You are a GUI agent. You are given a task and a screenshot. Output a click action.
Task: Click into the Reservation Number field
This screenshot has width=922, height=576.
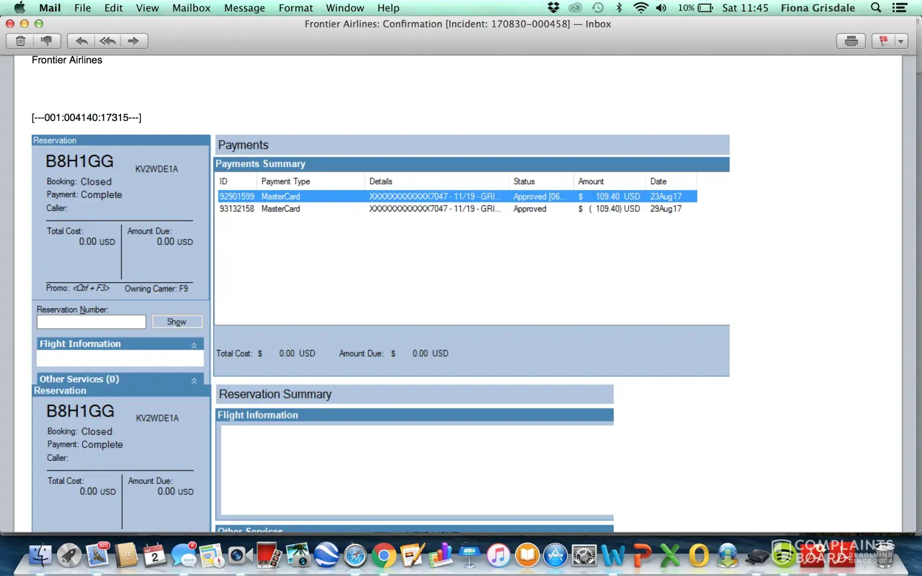click(91, 321)
